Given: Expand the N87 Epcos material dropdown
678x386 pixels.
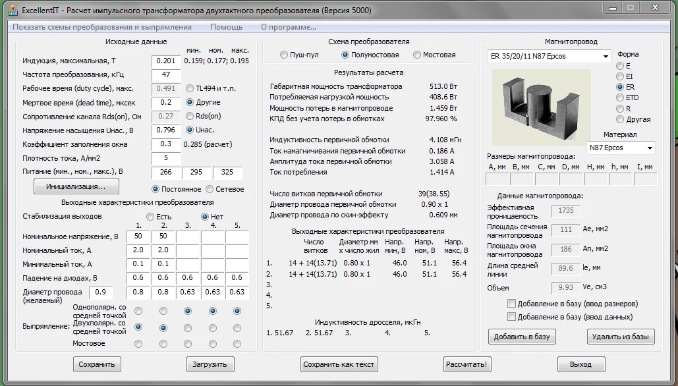Looking at the screenshot, I should pyautogui.click(x=620, y=148).
